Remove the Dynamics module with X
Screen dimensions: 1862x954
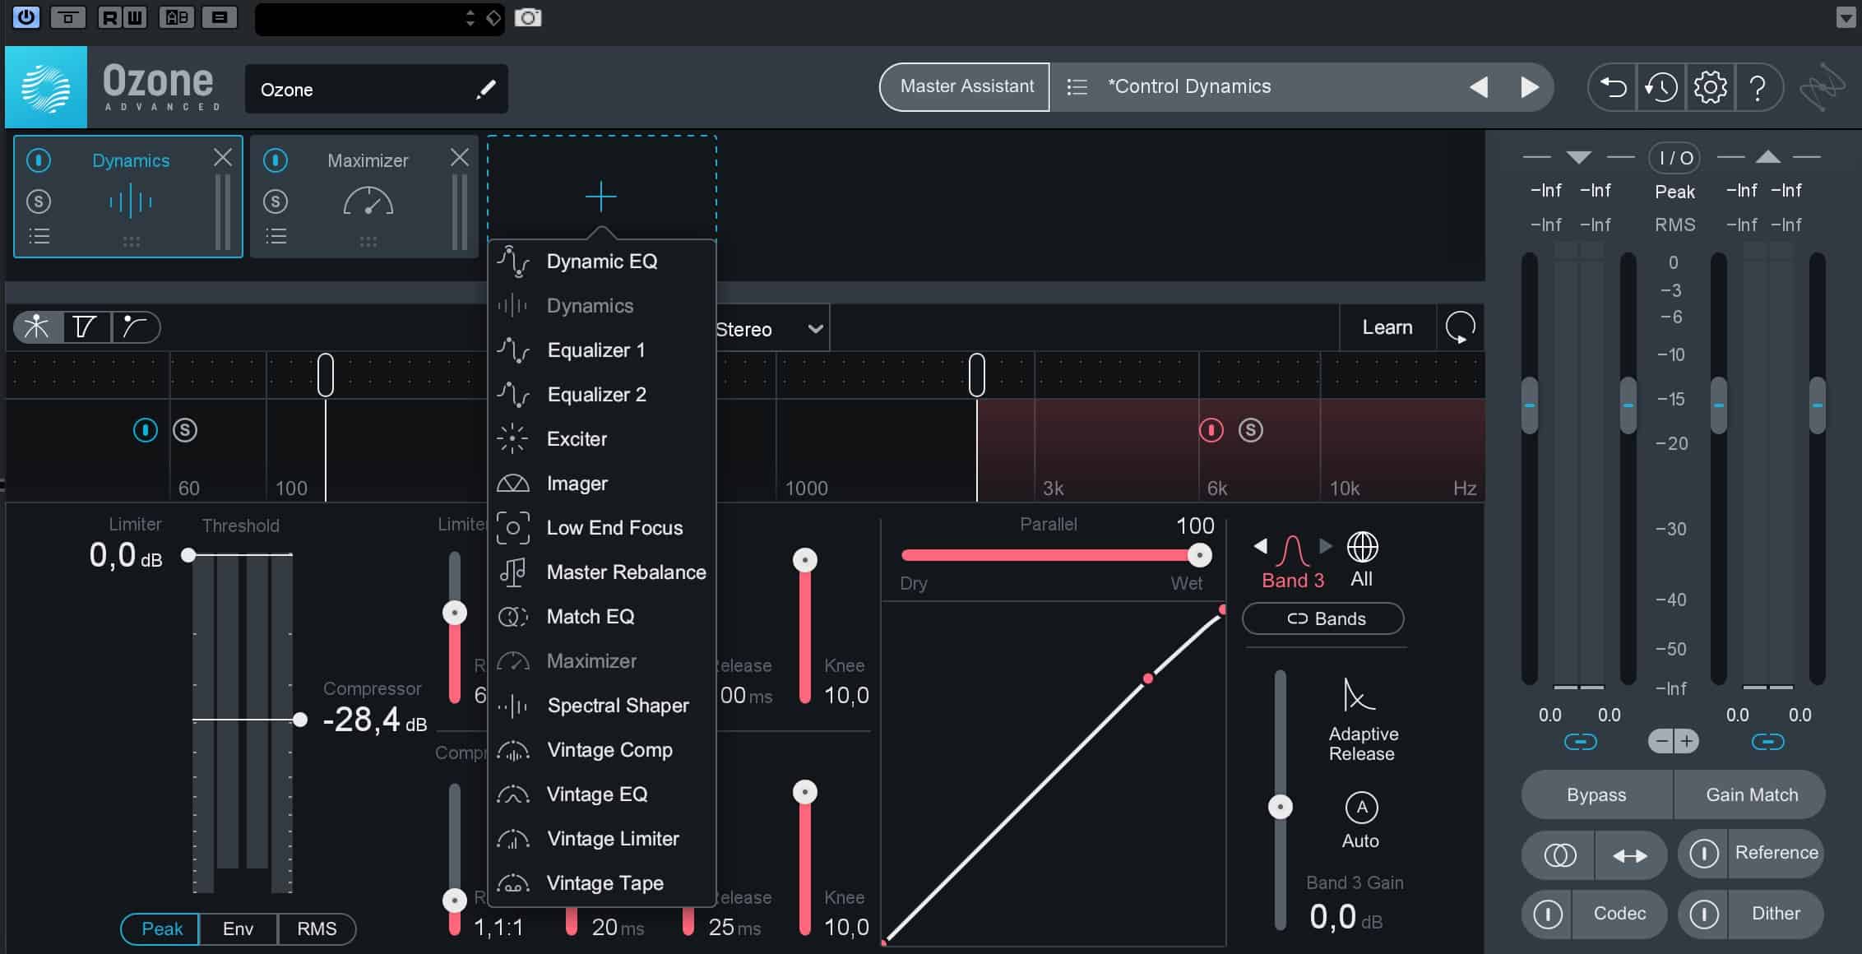(x=223, y=157)
